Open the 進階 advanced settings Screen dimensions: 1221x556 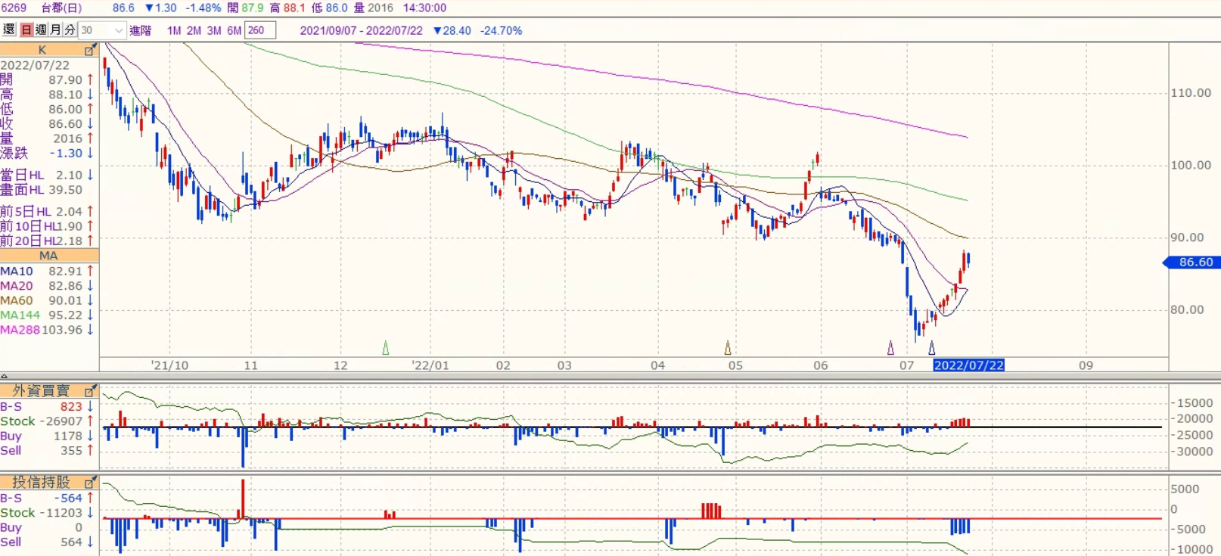[x=140, y=31]
